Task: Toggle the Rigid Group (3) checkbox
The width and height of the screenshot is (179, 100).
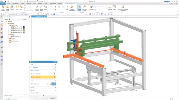Action: 12,31
